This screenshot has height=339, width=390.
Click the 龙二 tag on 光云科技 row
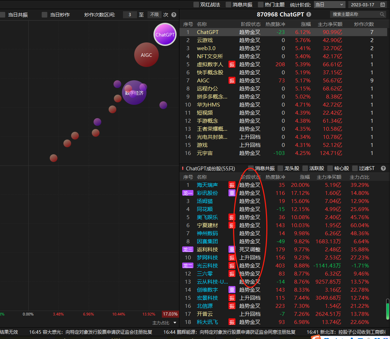pos(188,266)
